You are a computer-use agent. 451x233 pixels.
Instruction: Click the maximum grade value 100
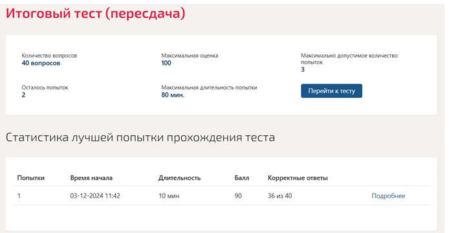(x=166, y=63)
